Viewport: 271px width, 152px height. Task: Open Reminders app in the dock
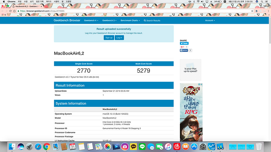(90, 147)
